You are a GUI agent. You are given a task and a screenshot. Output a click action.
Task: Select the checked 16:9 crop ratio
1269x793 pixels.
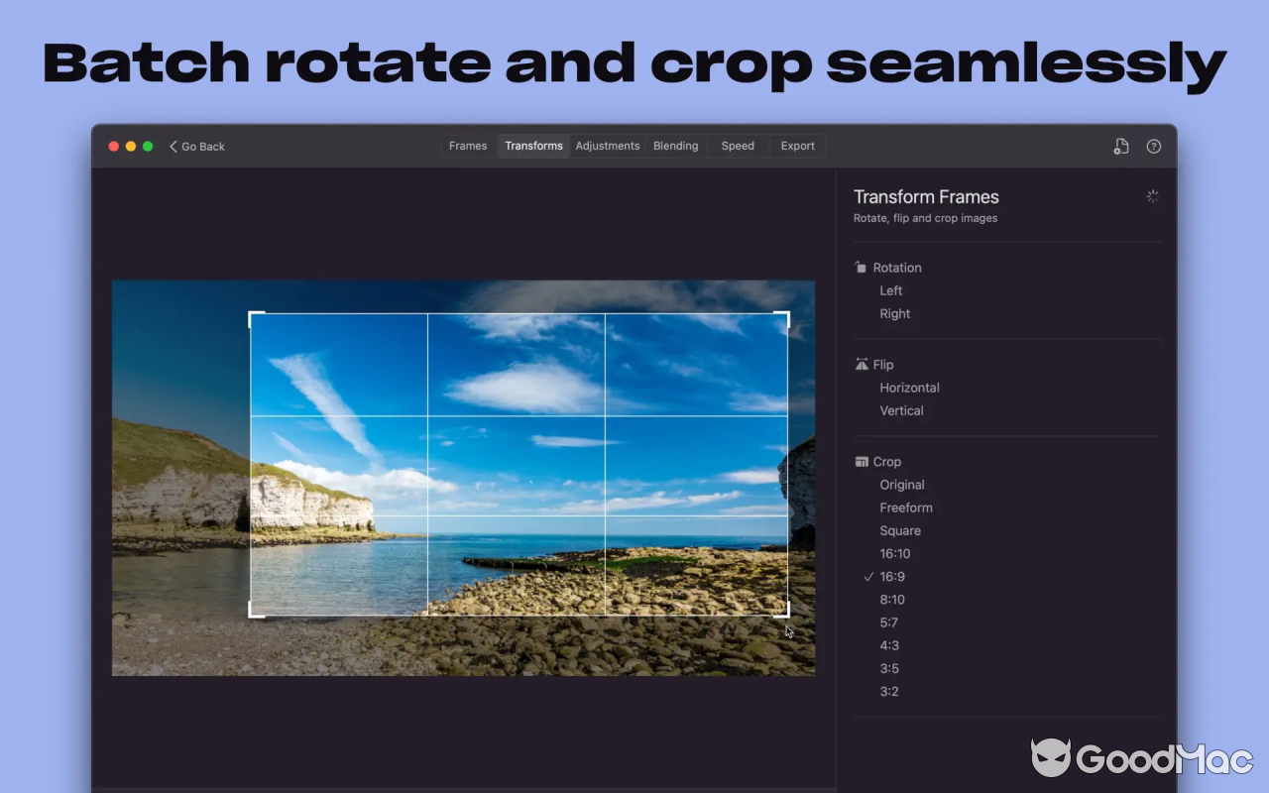pos(892,577)
